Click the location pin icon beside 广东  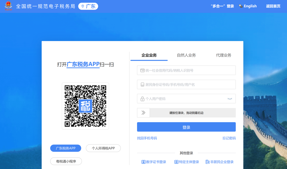83,6
